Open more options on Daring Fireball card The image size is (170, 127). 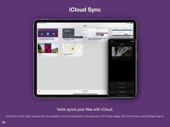point(81,41)
